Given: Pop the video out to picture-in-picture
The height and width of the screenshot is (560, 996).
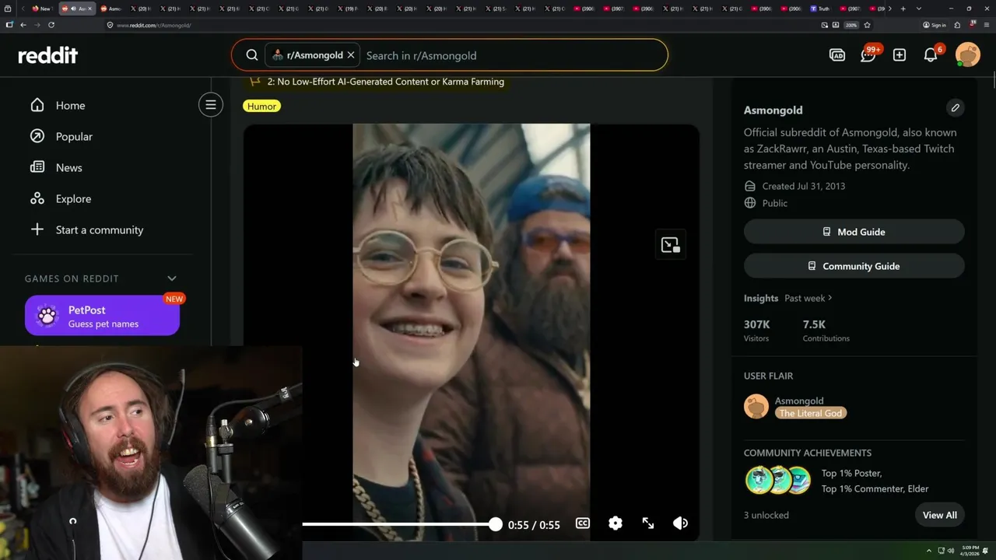Looking at the screenshot, I should [670, 245].
